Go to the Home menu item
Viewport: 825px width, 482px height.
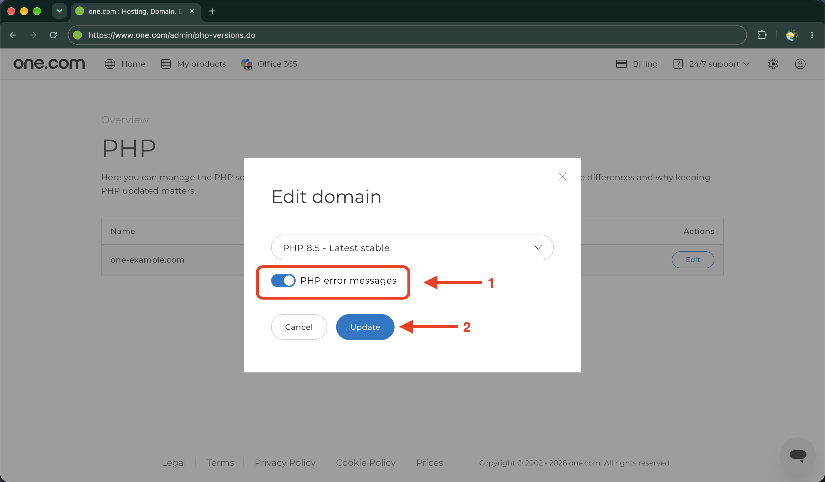click(x=125, y=64)
